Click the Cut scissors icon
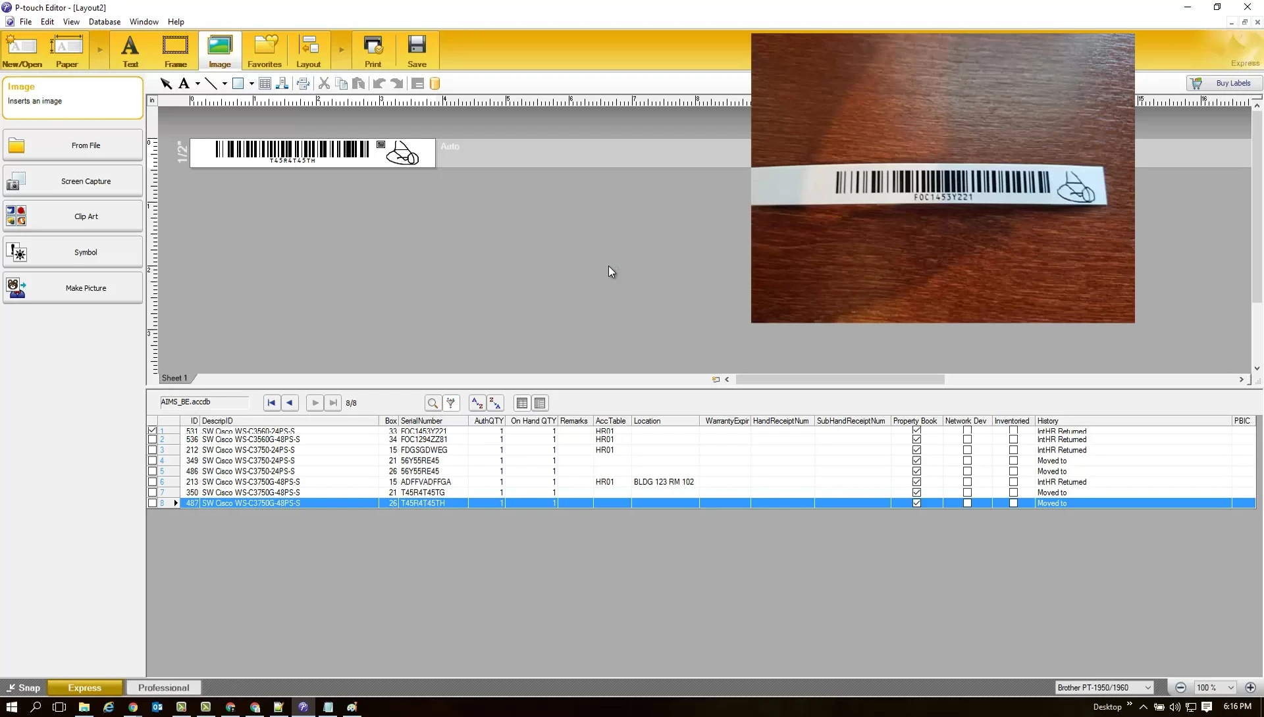Viewport: 1264px width, 717px height. point(324,84)
